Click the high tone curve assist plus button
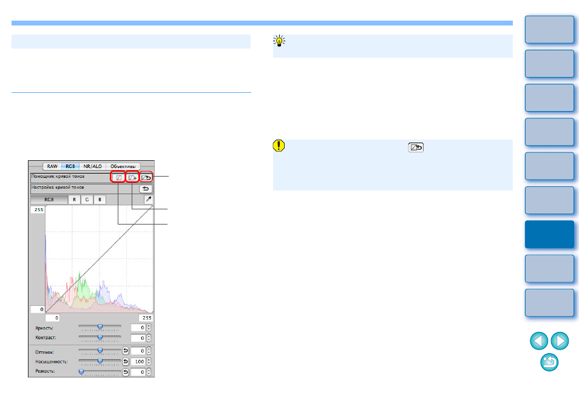The image size is (579, 409). tap(132, 178)
